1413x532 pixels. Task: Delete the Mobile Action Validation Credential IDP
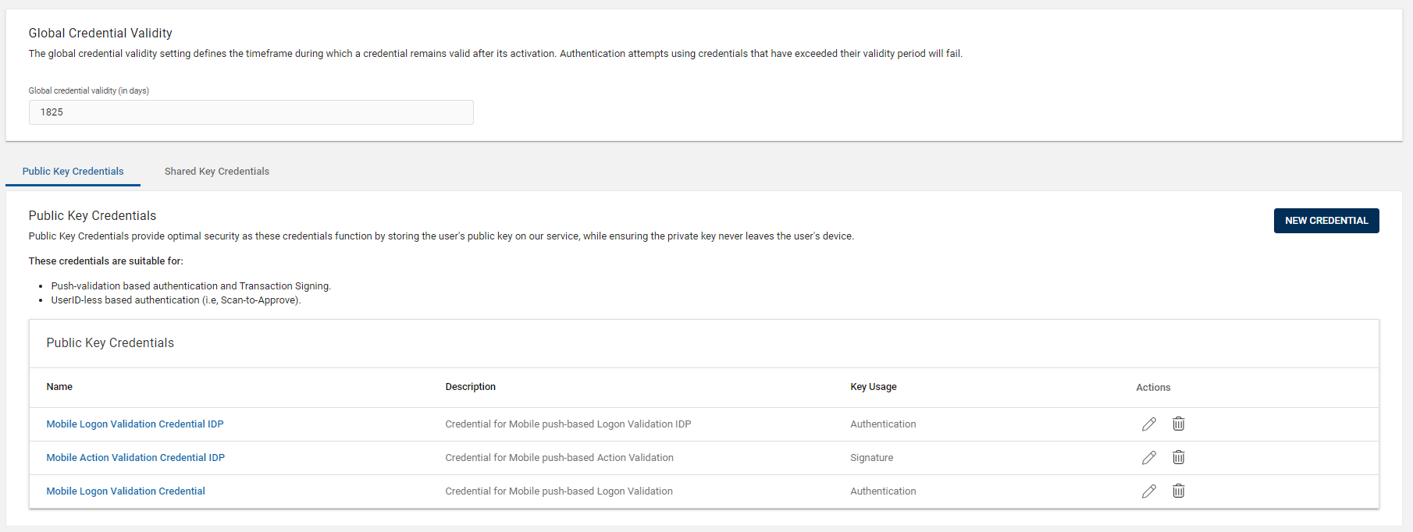tap(1178, 458)
